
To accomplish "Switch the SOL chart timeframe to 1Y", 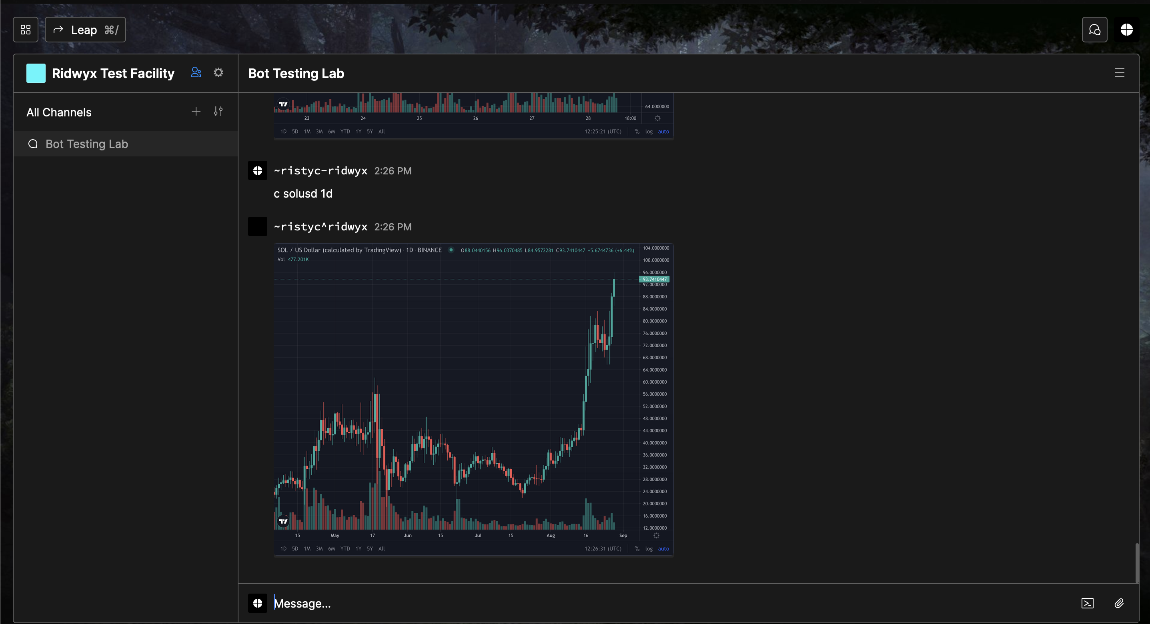I will click(x=358, y=548).
